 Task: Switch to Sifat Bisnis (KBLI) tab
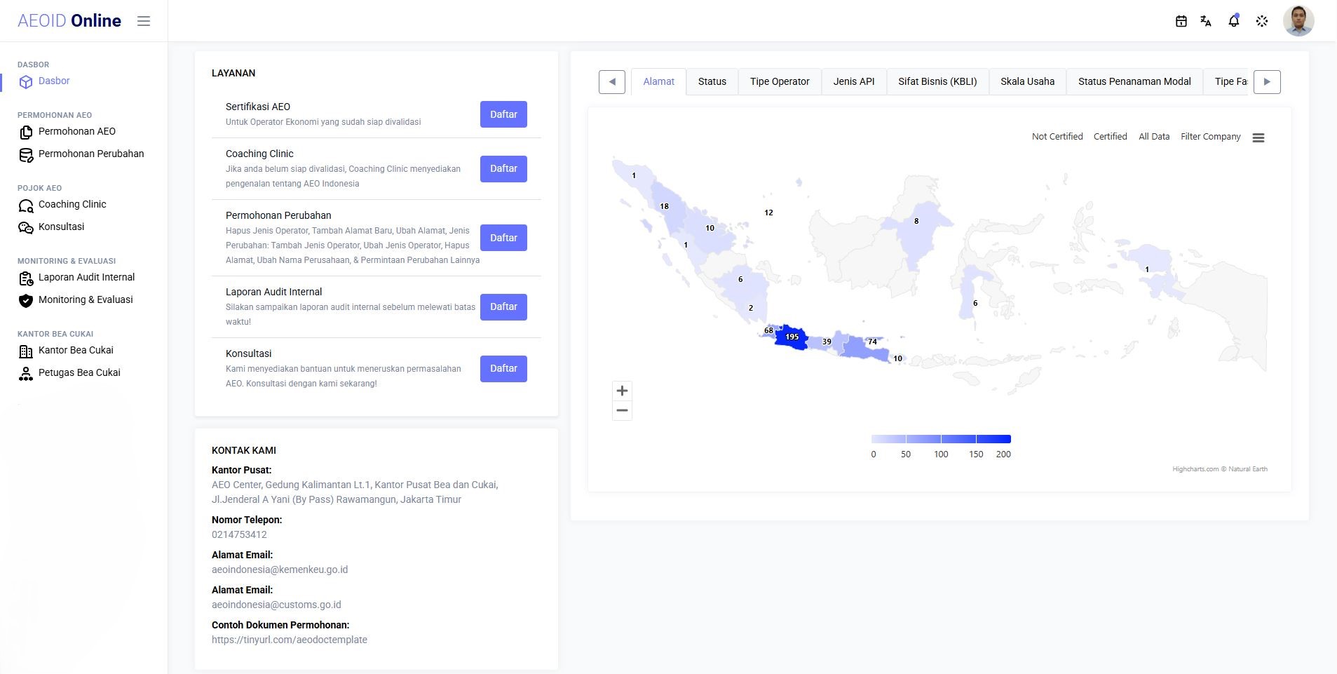pos(937,81)
